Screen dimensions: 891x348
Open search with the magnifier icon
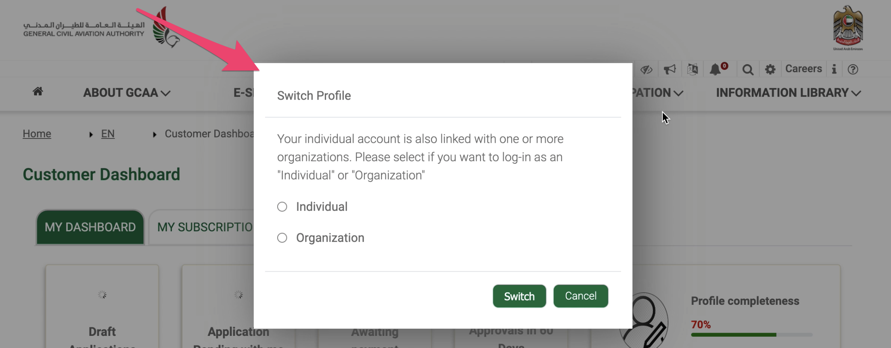click(x=748, y=69)
